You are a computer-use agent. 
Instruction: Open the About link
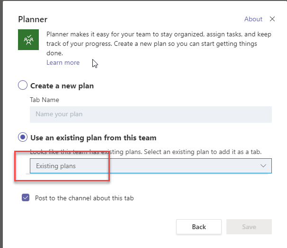point(253,19)
